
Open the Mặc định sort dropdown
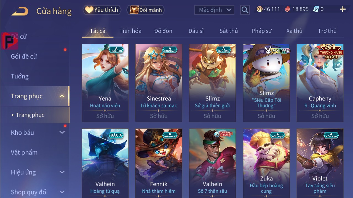pos(214,10)
